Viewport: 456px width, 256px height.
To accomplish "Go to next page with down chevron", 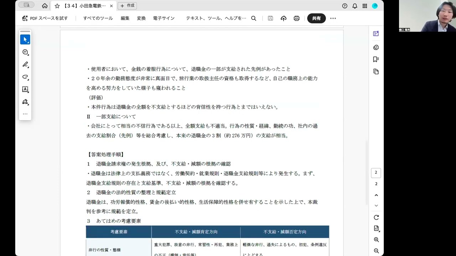I will click(x=376, y=206).
